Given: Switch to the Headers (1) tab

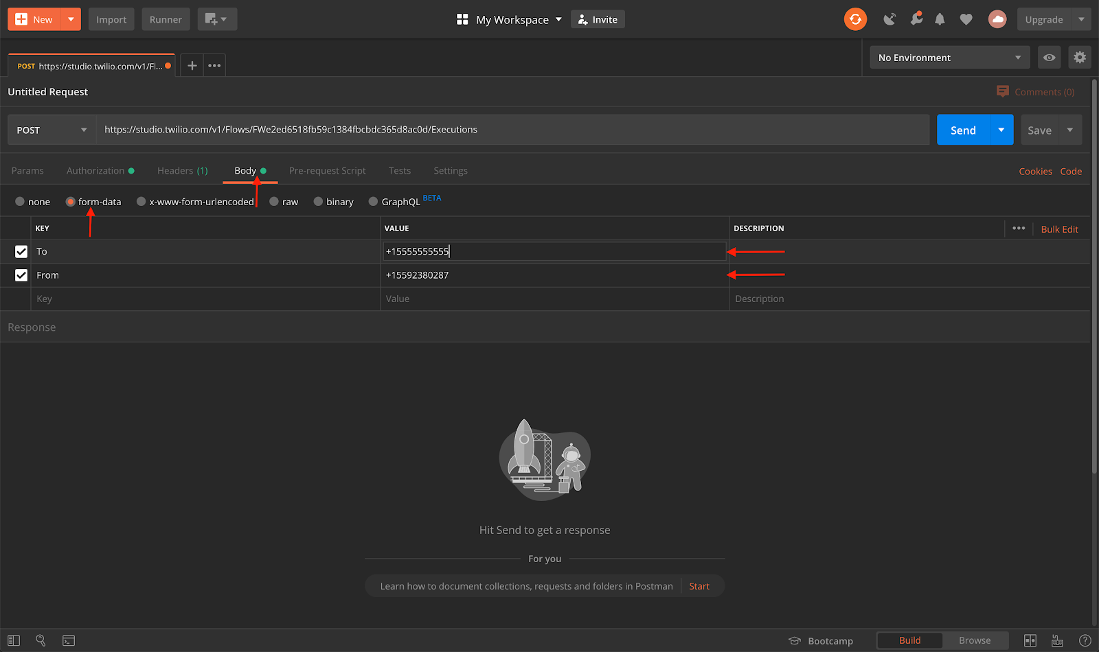Looking at the screenshot, I should [183, 171].
